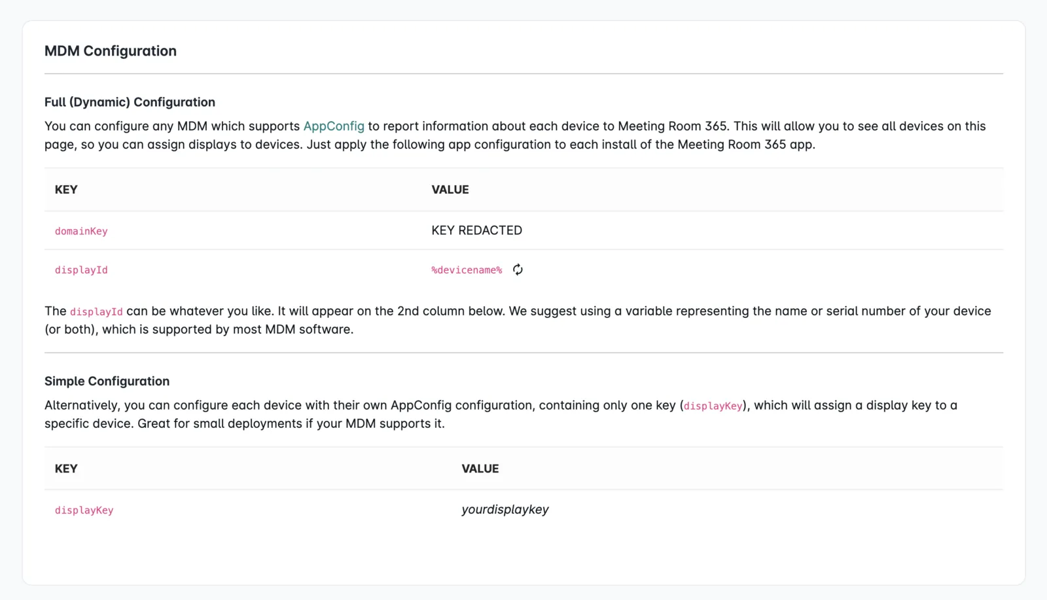The height and width of the screenshot is (600, 1047).
Task: Click the MDM Configuration heading
Action: (x=111, y=51)
